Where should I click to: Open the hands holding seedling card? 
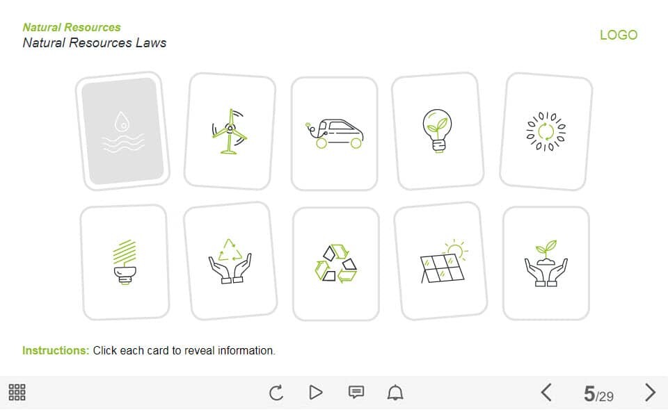[546, 263]
